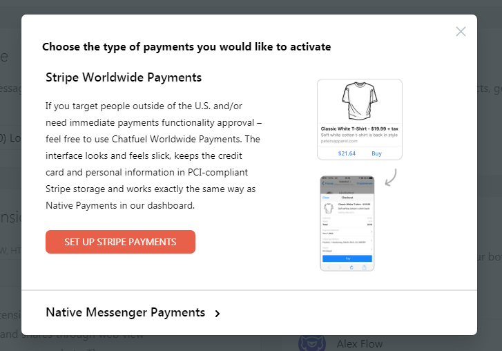This screenshot has width=502, height=351.
Task: Open the phone checkout preview image
Action: [347, 222]
